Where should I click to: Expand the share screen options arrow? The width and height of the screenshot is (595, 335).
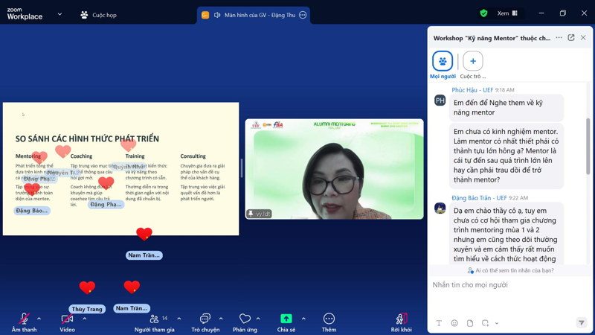[303, 319]
